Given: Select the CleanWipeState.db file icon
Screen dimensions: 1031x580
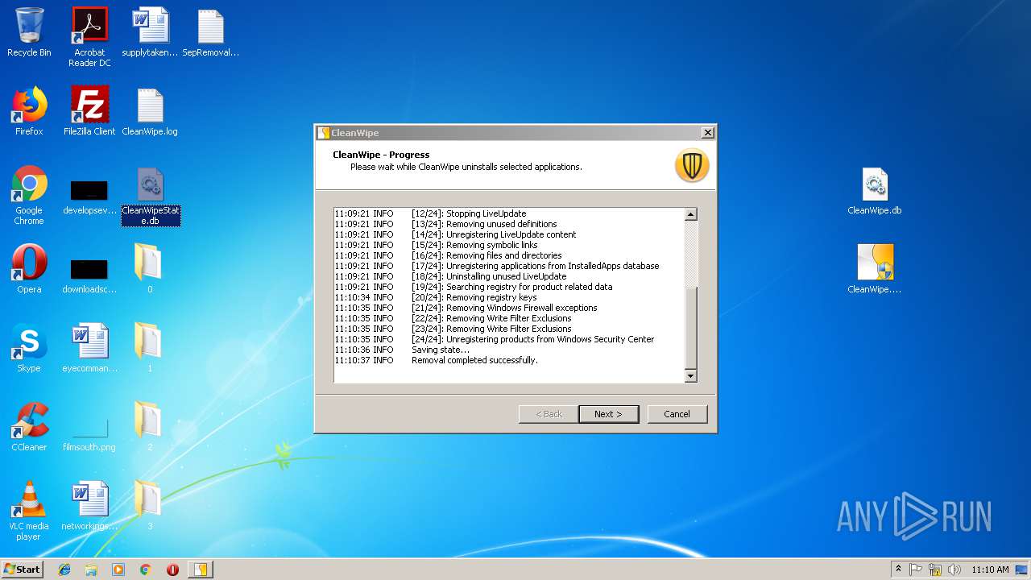Looking at the screenshot, I should [x=151, y=195].
